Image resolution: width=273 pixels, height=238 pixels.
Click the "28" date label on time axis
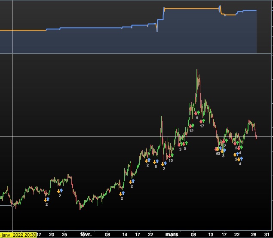(x=254, y=235)
